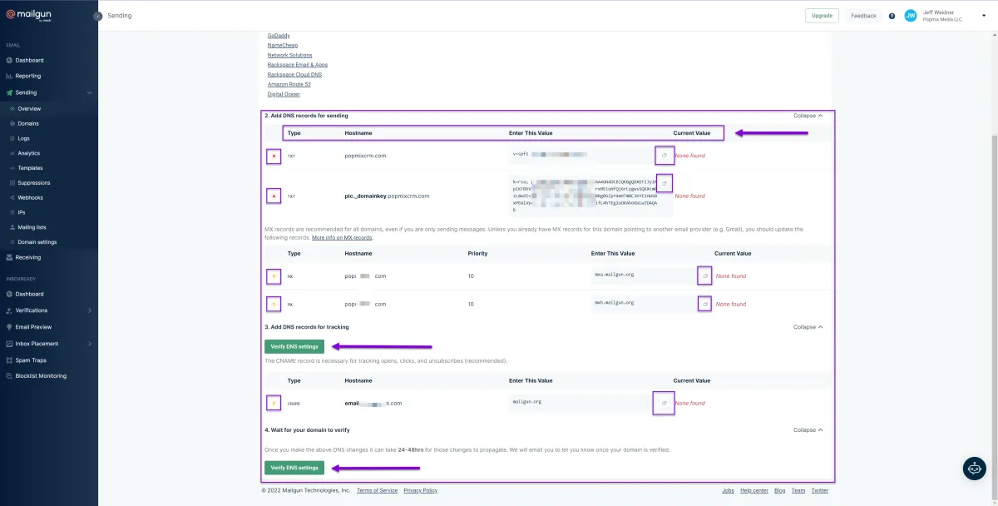This screenshot has width=998, height=506.
Task: Open the More info on MX records link
Action: 342,238
